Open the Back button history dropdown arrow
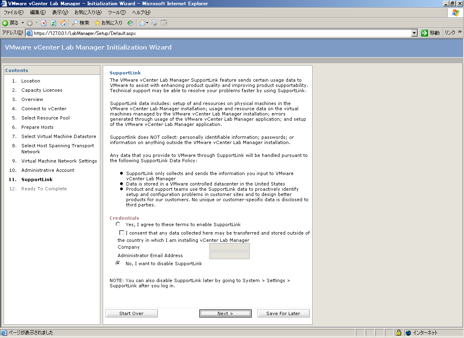This screenshot has height=338, width=464. (x=23, y=23)
